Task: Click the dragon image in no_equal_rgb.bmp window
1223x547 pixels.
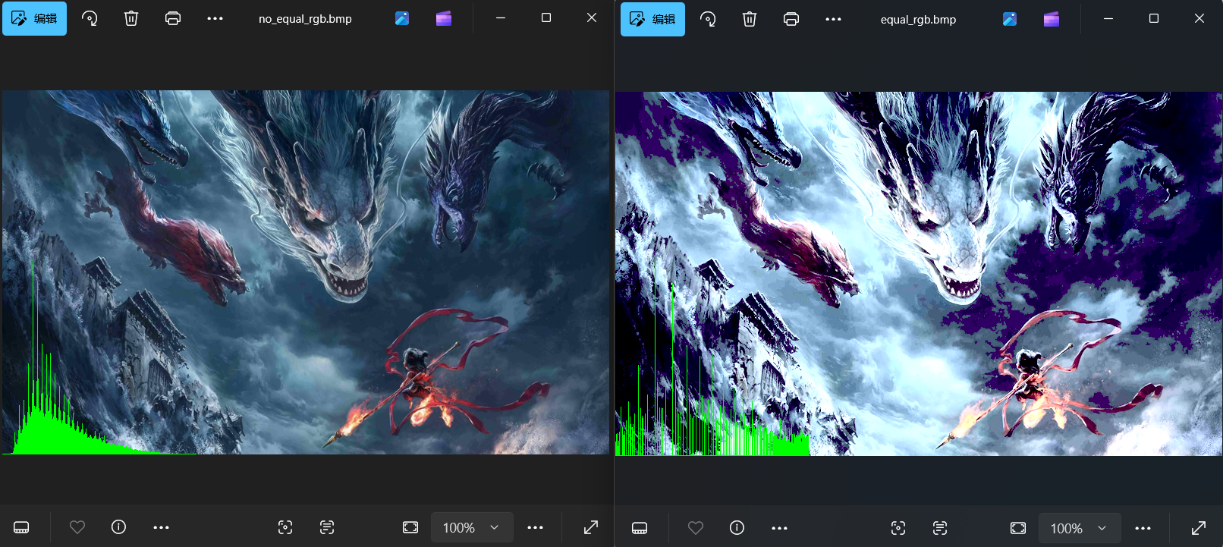Action: [306, 272]
